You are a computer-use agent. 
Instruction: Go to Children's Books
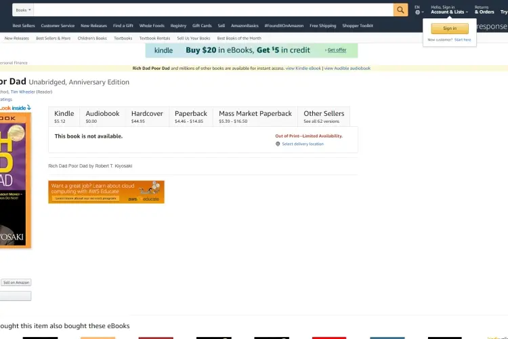(x=92, y=38)
